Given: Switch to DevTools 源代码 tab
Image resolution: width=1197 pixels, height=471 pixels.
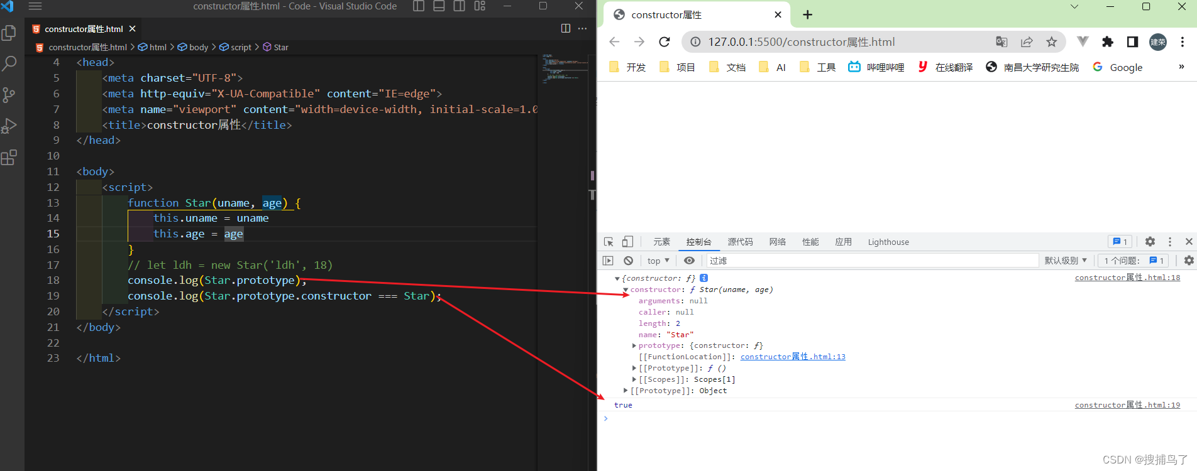Looking at the screenshot, I should coord(740,242).
